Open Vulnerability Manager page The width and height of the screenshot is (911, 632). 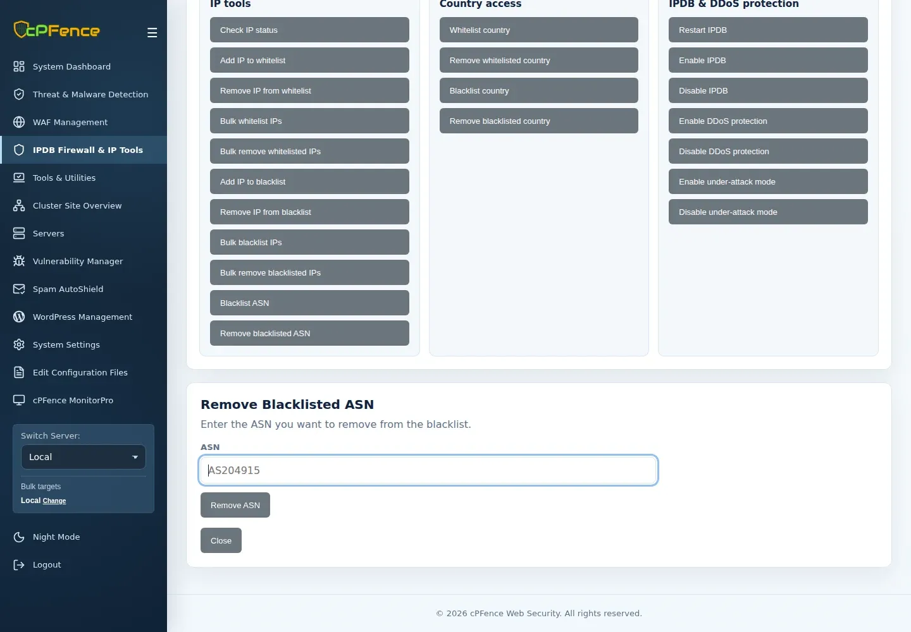click(x=84, y=261)
